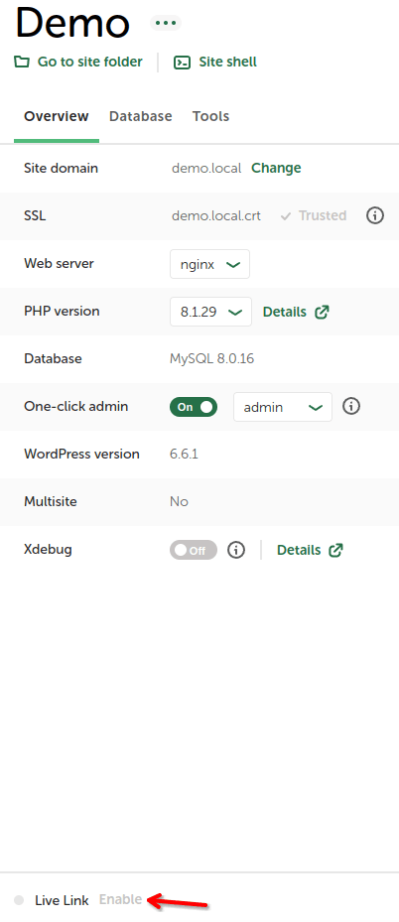
Task: Open the three-dot menu beside Demo
Action: (166, 23)
